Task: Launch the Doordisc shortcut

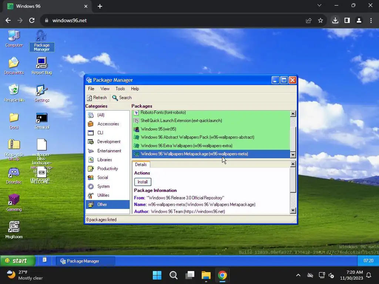Action: point(14,176)
